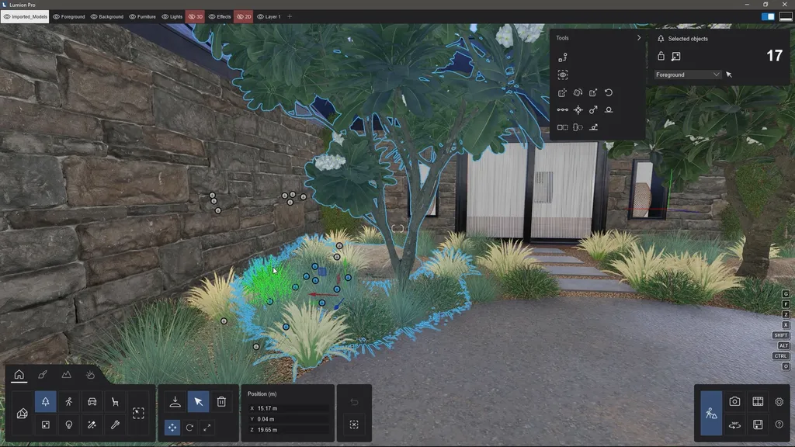Select the rotate object tool

[189, 428]
